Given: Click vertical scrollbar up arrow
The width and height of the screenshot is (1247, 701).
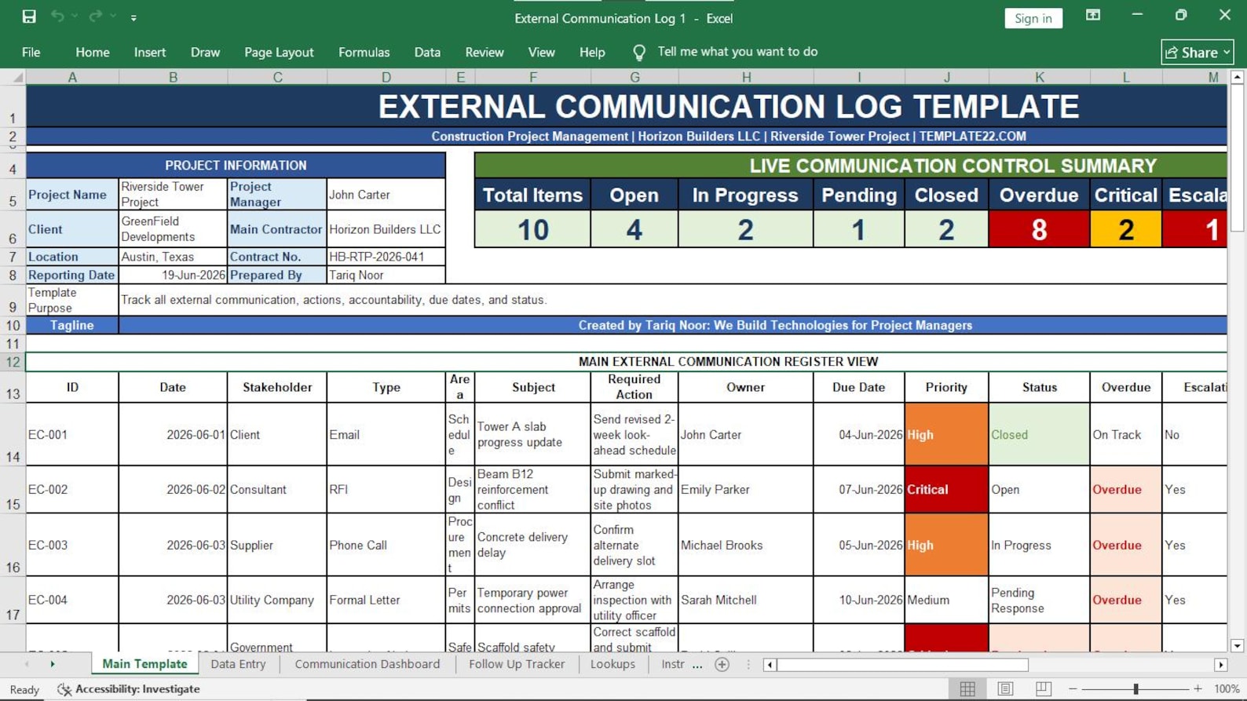Looking at the screenshot, I should [x=1237, y=77].
